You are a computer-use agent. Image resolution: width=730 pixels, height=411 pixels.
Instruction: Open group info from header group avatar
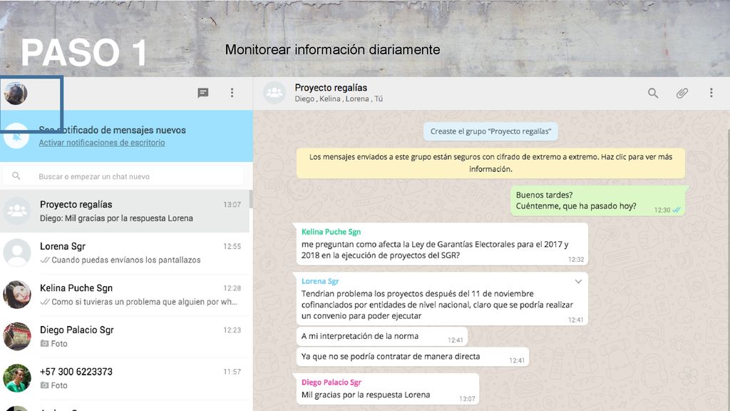[274, 93]
